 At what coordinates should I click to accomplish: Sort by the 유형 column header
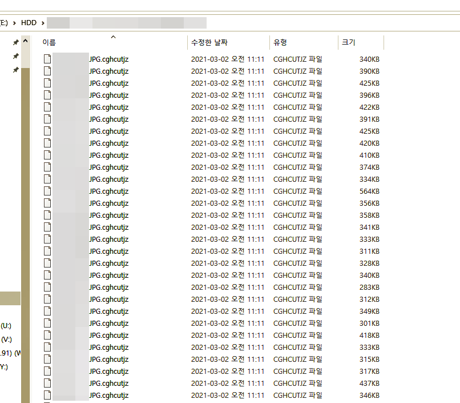[280, 43]
